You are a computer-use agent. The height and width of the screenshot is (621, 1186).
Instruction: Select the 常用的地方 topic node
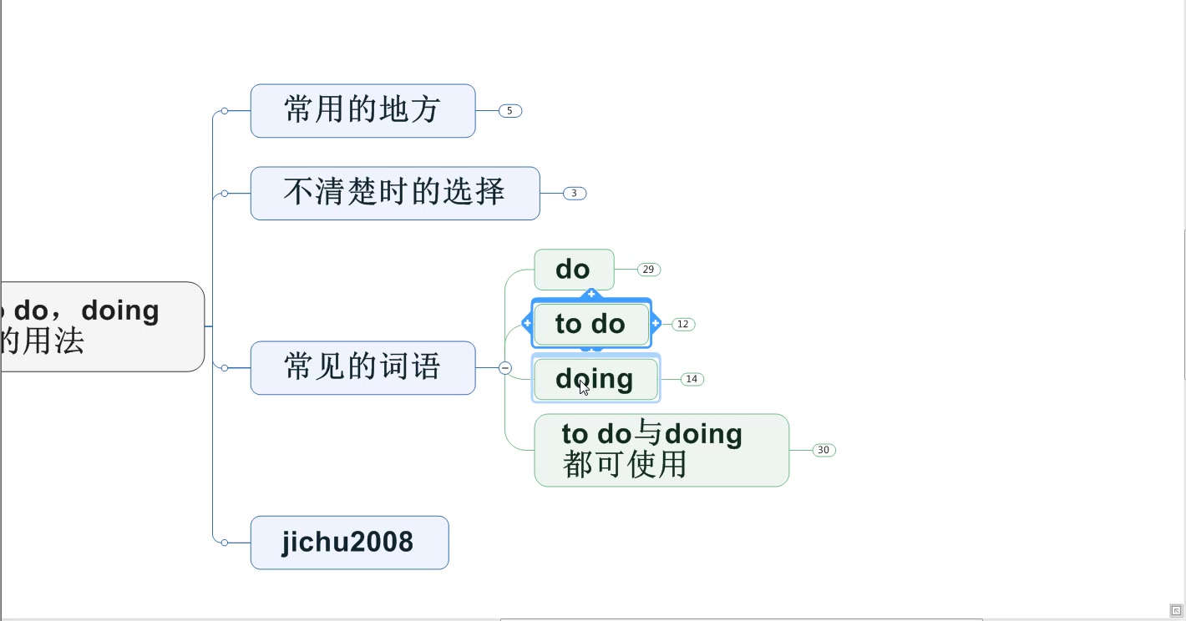pyautogui.click(x=362, y=110)
